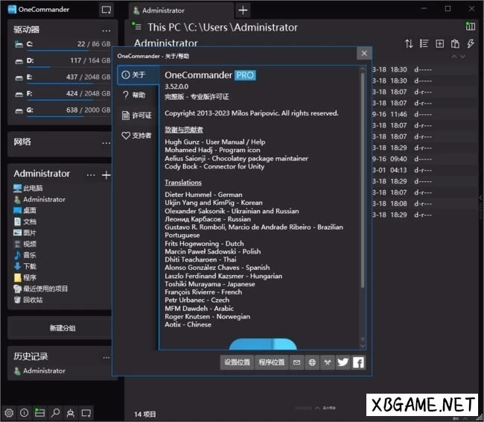The height and width of the screenshot is (422, 484).
Task: Open the Facebook link in About dialog
Action: 358,362
